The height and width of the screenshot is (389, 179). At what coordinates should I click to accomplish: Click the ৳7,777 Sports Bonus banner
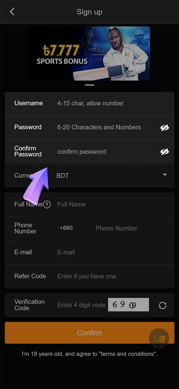pyautogui.click(x=89, y=53)
